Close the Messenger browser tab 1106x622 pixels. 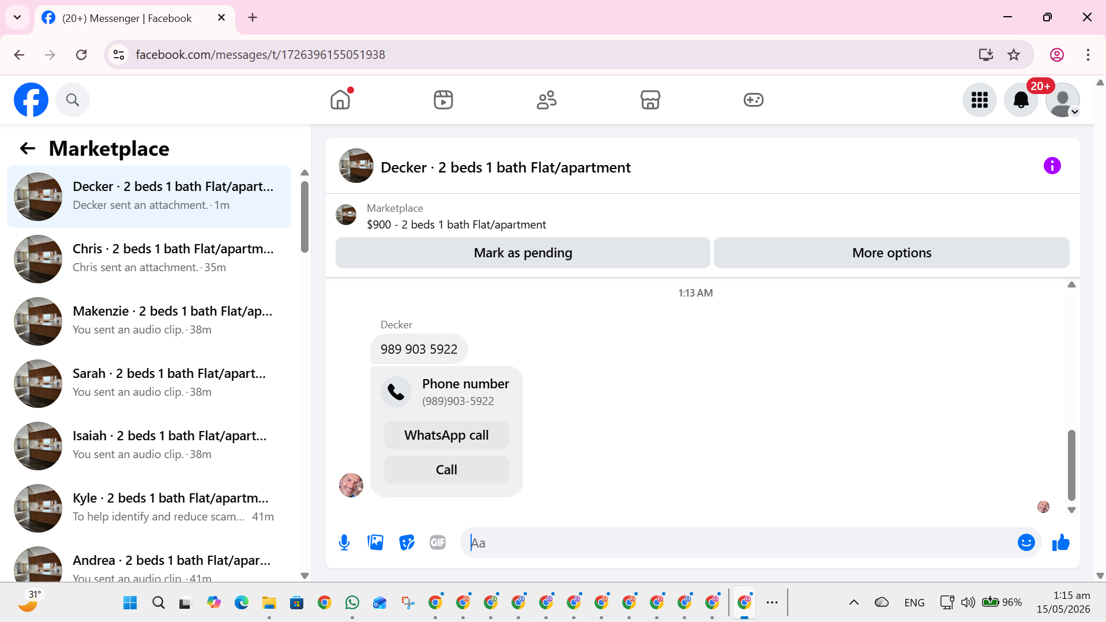pos(221,18)
